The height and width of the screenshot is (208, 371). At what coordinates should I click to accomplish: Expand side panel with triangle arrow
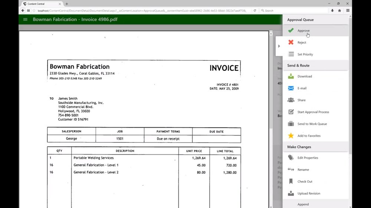click(x=279, y=46)
